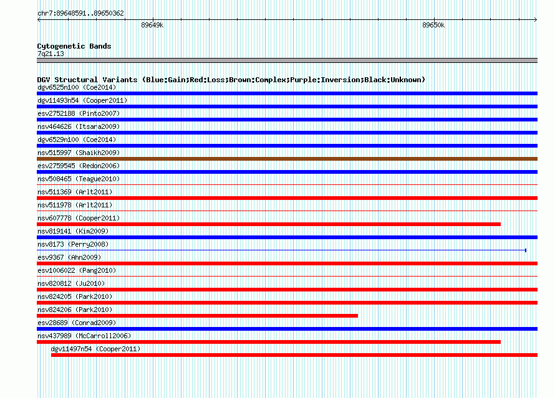
Task: Click the thin blue line of nsv8173
Action: pyautogui.click(x=281, y=250)
